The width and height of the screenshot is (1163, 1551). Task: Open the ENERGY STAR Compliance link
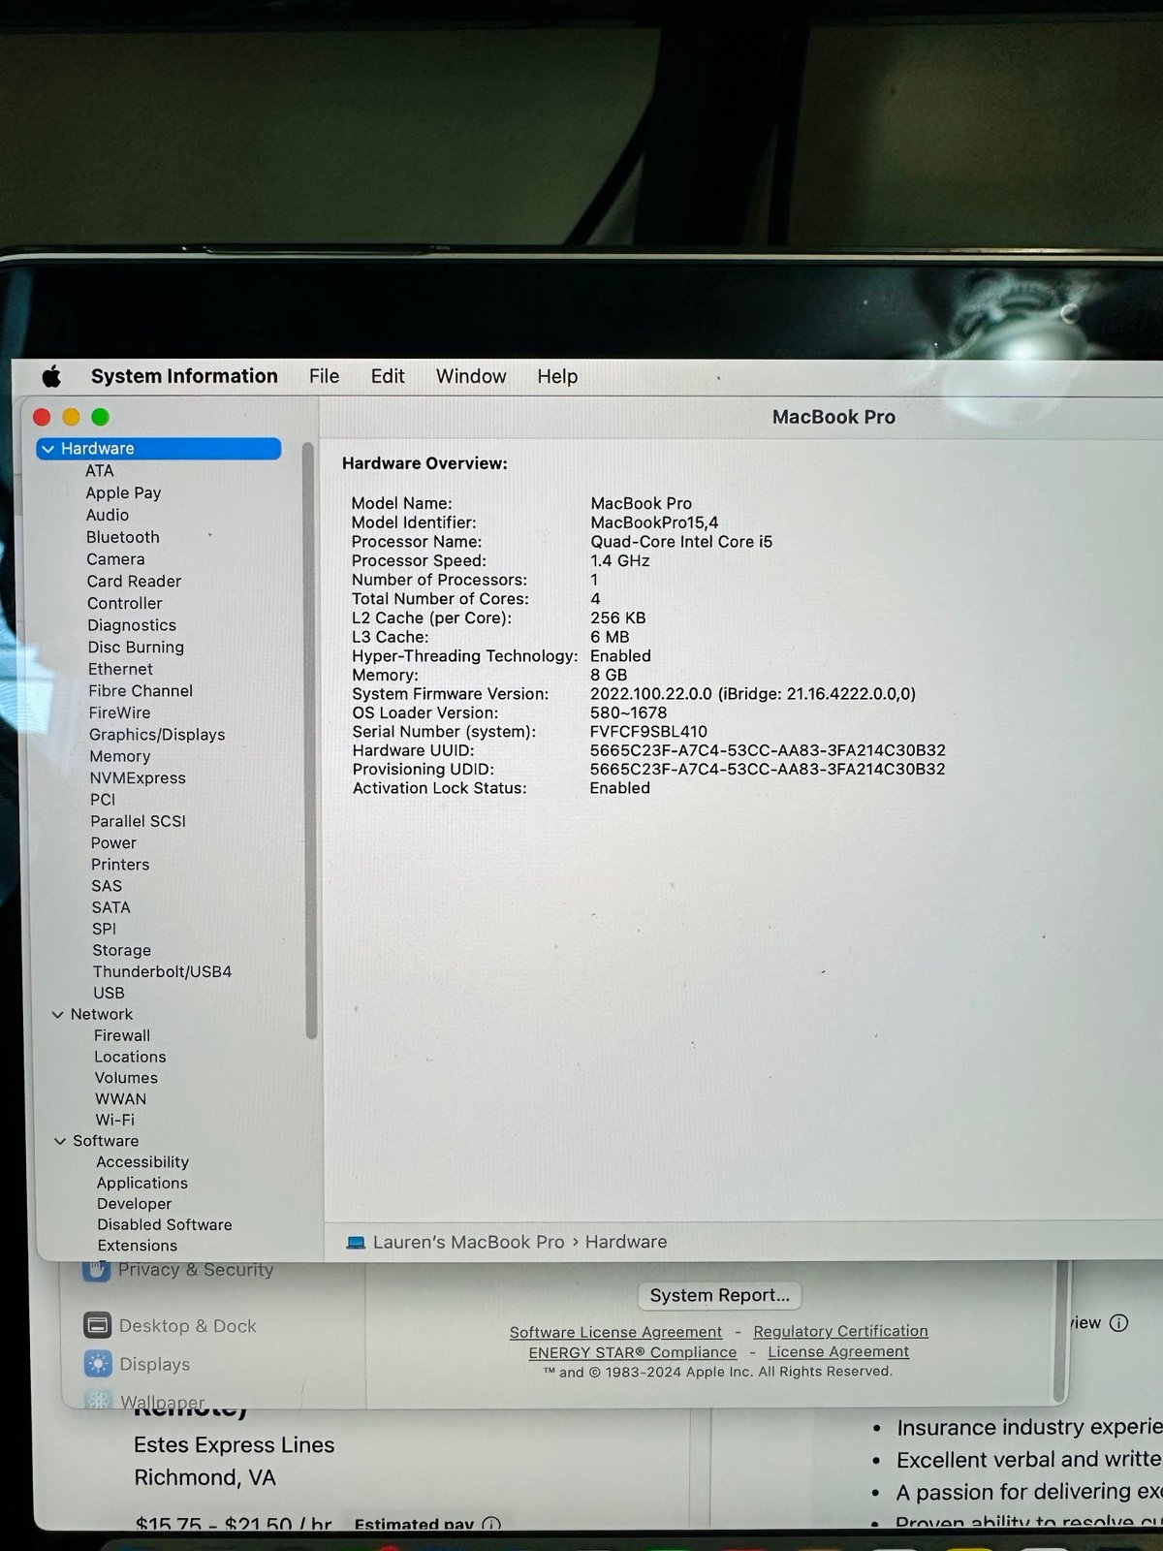tap(632, 1353)
